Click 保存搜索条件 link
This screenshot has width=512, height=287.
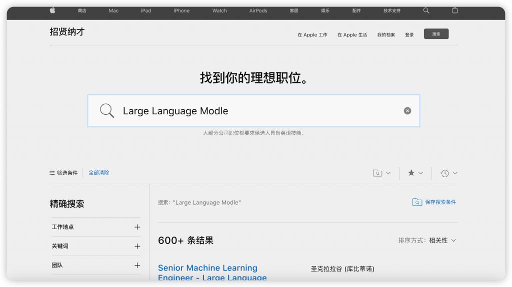coord(434,202)
